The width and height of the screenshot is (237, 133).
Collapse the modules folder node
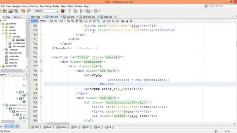tap(7, 37)
